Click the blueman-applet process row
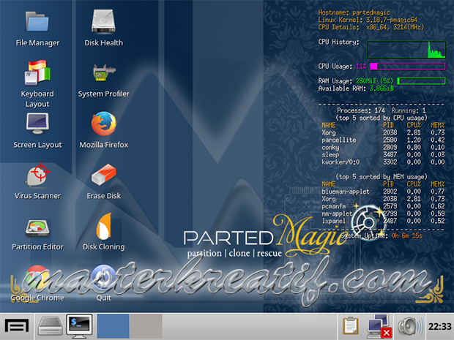The height and width of the screenshot is (340, 454). point(383,192)
